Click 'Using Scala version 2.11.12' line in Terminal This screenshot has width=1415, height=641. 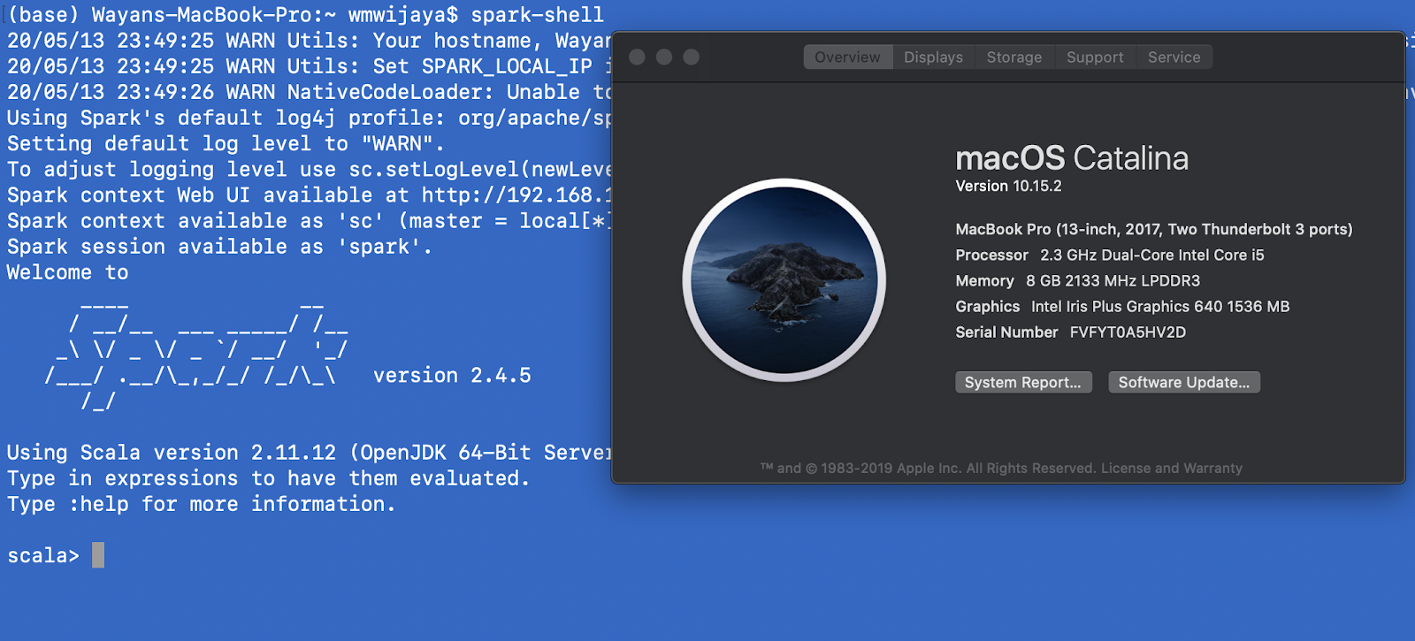309,453
